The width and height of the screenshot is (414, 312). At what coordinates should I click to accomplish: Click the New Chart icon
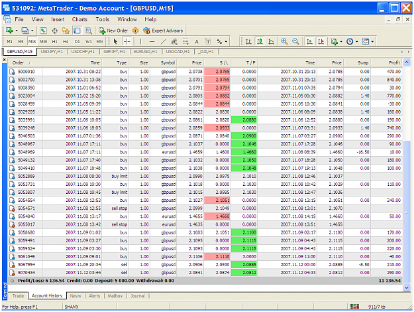point(9,31)
